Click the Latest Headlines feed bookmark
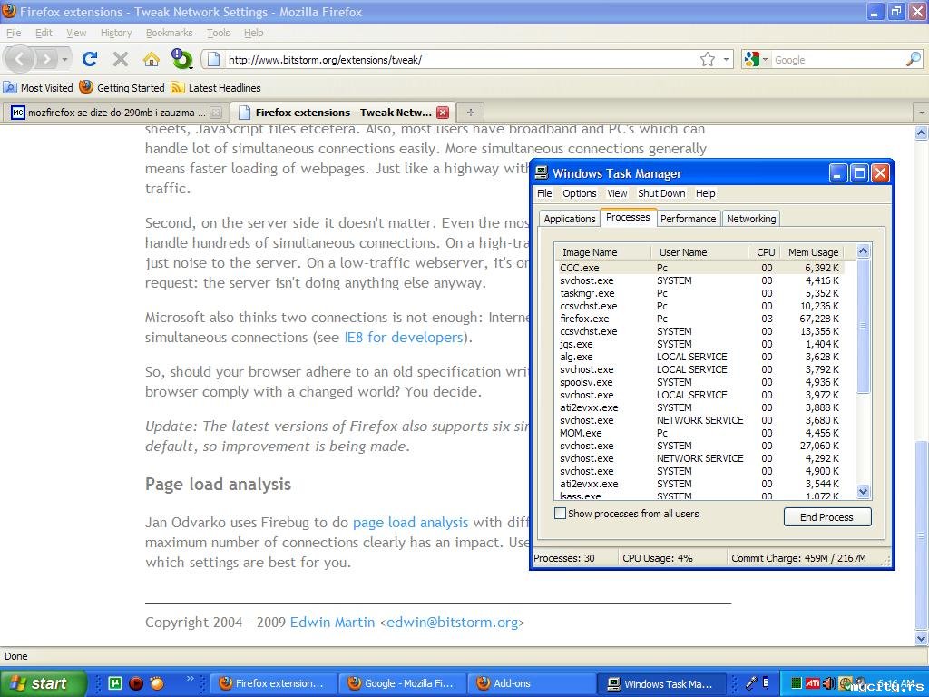 216,88
